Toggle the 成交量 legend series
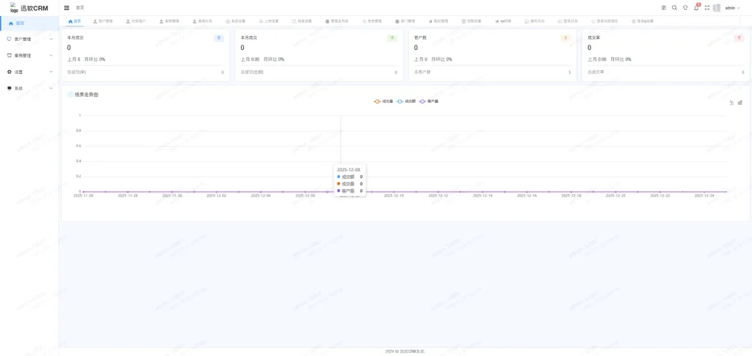The width and height of the screenshot is (752, 356). coord(384,102)
